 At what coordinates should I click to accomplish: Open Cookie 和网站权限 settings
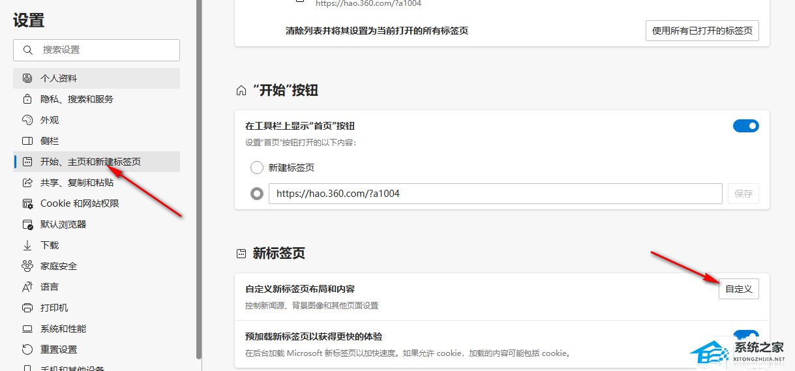(97, 203)
